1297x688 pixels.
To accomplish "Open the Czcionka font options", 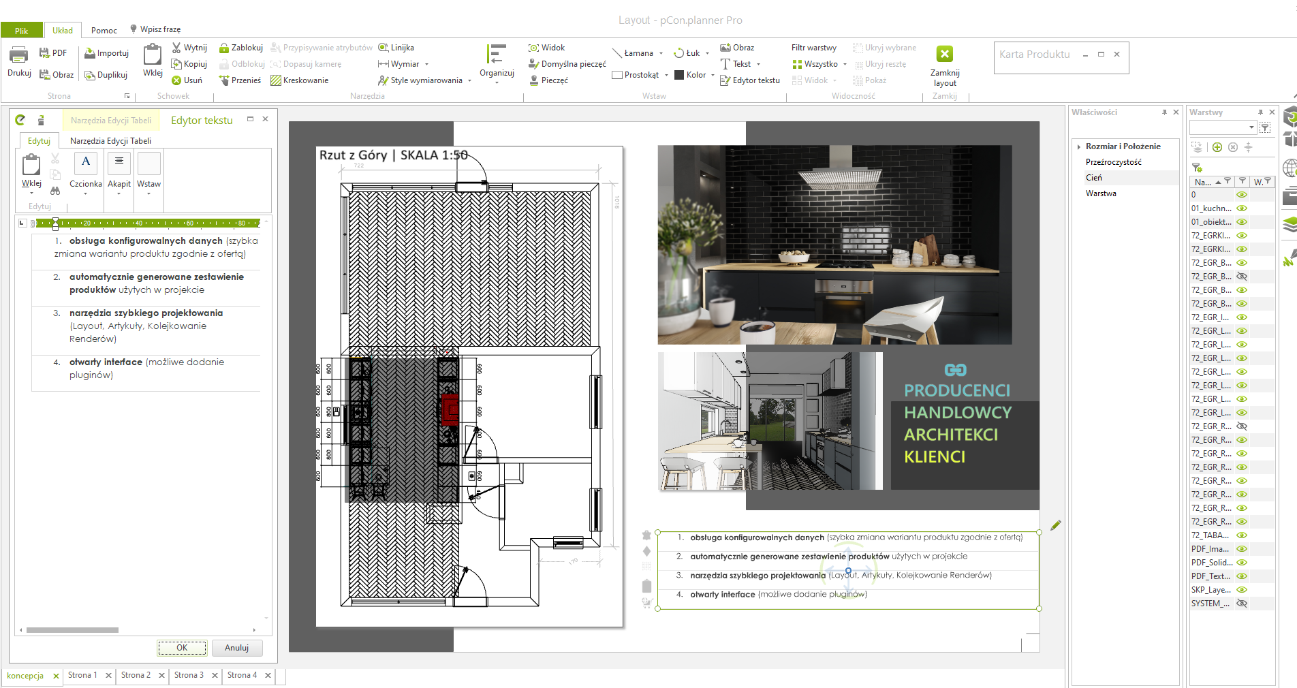I will point(86,174).
